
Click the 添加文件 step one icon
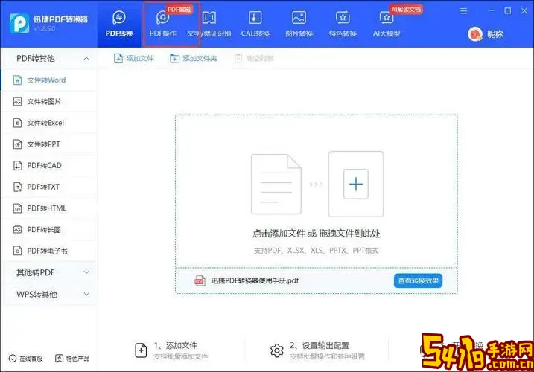141,350
